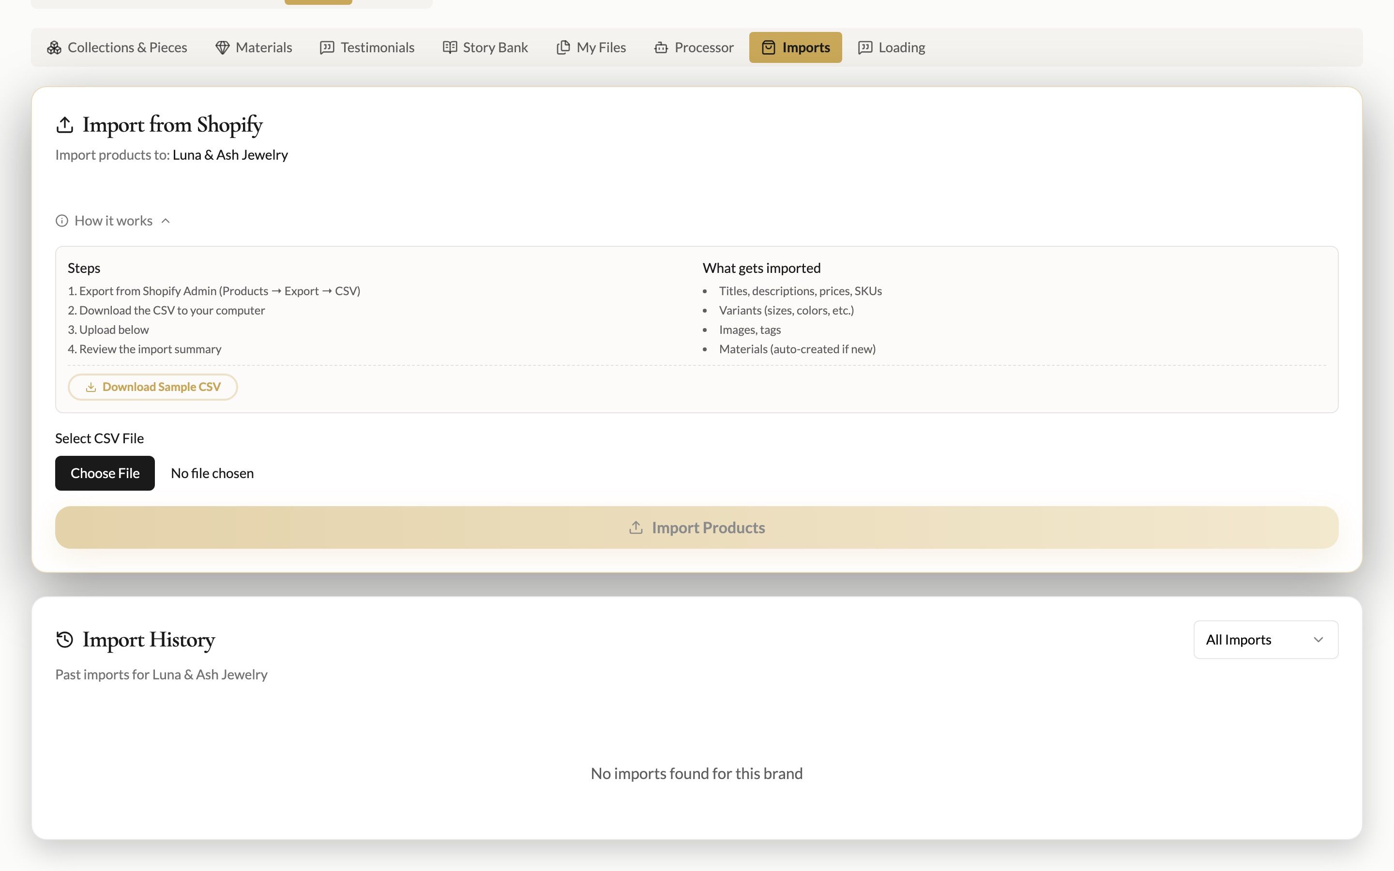Click the info icon beside How it works
Screen dimensions: 1394x871
click(61, 221)
